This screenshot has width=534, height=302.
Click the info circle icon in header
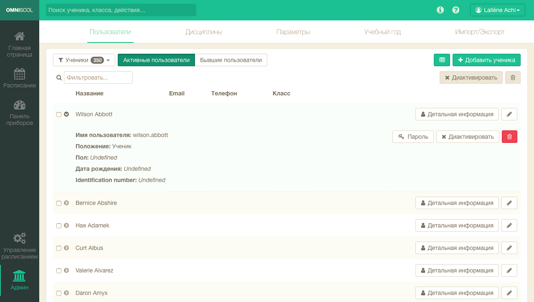[x=440, y=10]
